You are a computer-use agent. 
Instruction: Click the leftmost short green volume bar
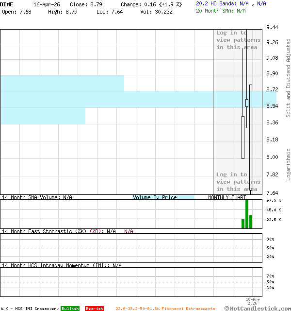click(x=243, y=224)
